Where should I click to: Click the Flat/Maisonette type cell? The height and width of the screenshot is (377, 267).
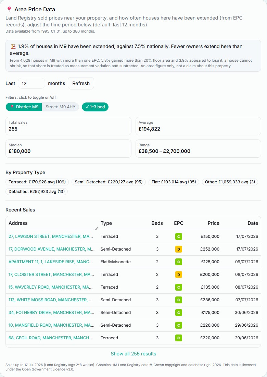115,262
